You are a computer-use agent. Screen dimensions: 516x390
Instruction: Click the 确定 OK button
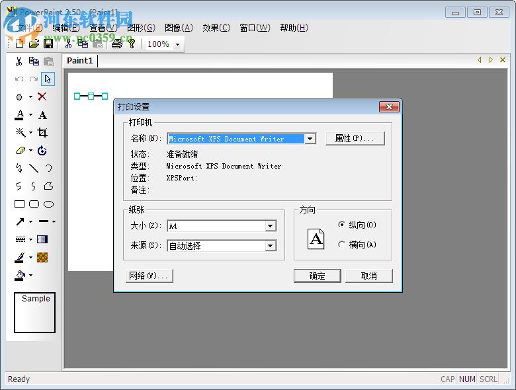(318, 276)
